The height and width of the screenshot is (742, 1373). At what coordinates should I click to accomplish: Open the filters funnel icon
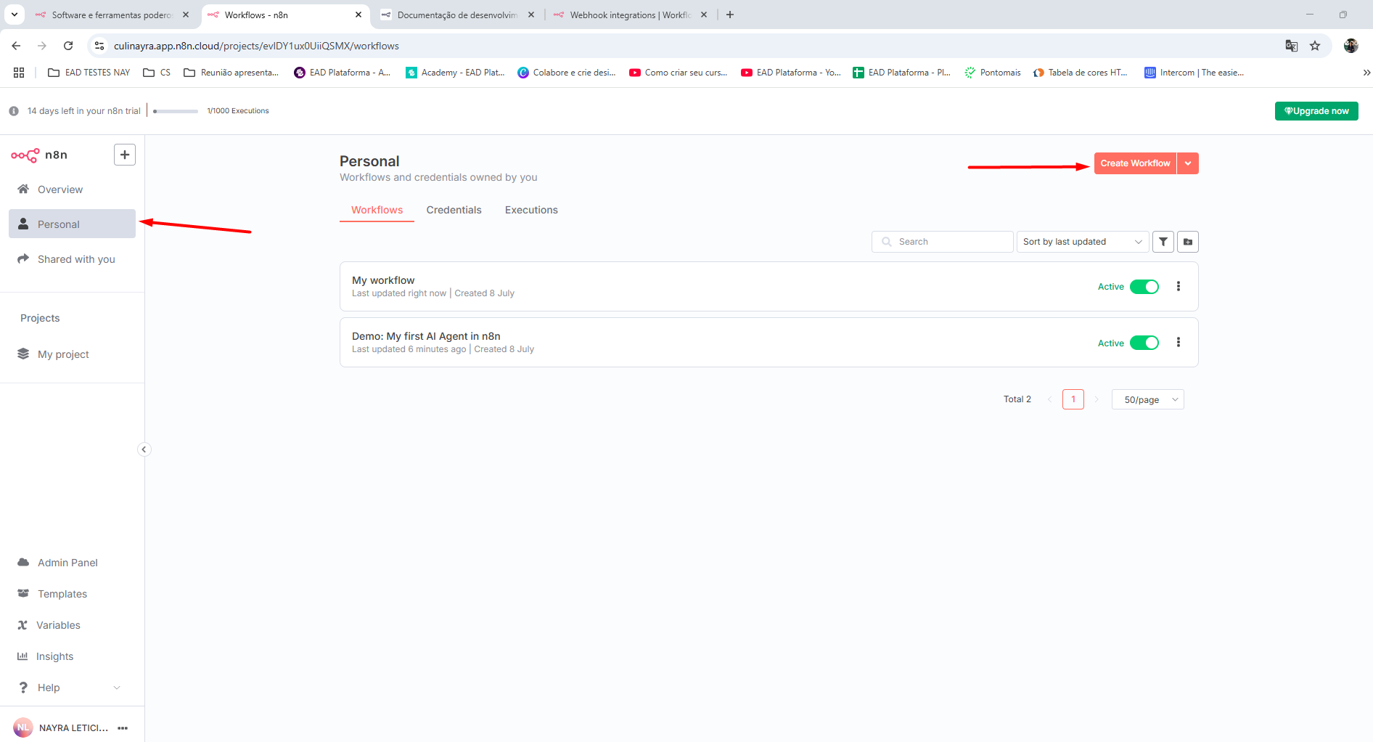click(x=1163, y=242)
